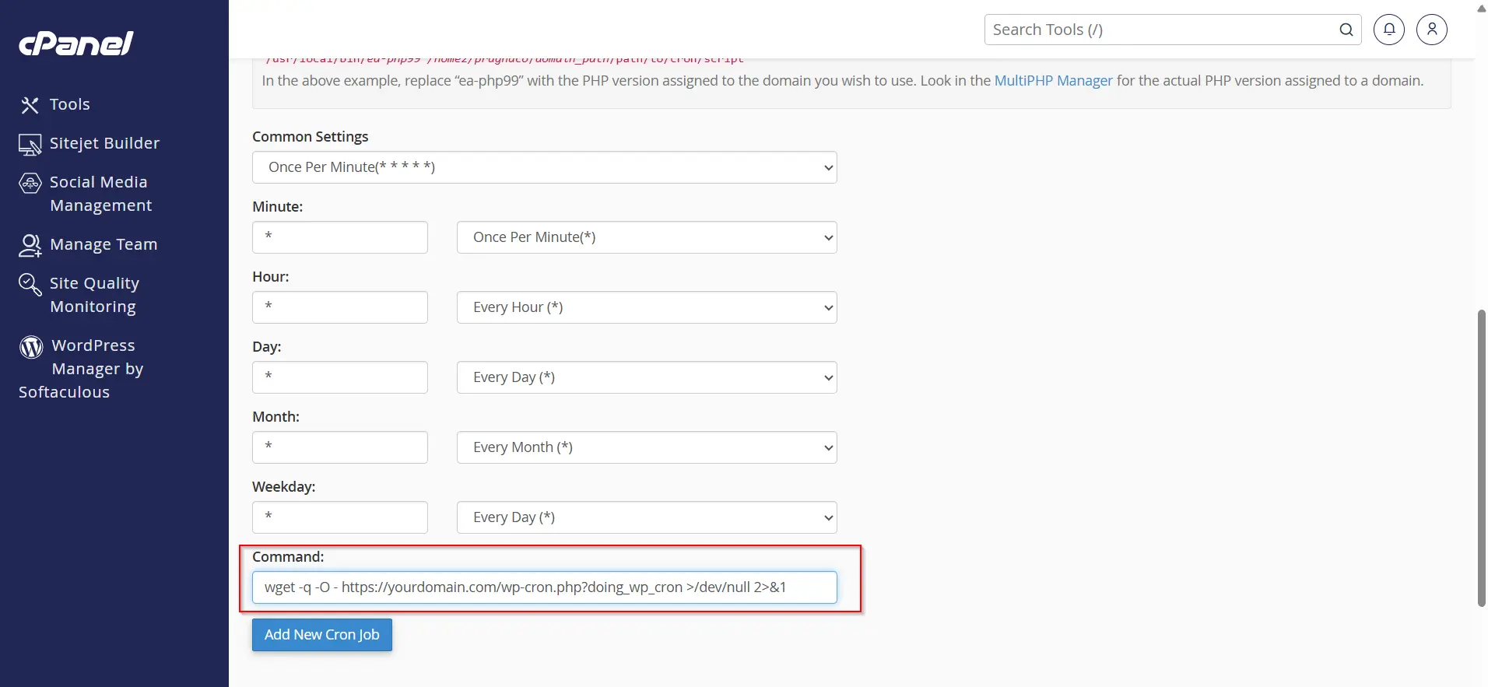Open notifications bell icon
This screenshot has height=687, width=1488.
click(1389, 30)
